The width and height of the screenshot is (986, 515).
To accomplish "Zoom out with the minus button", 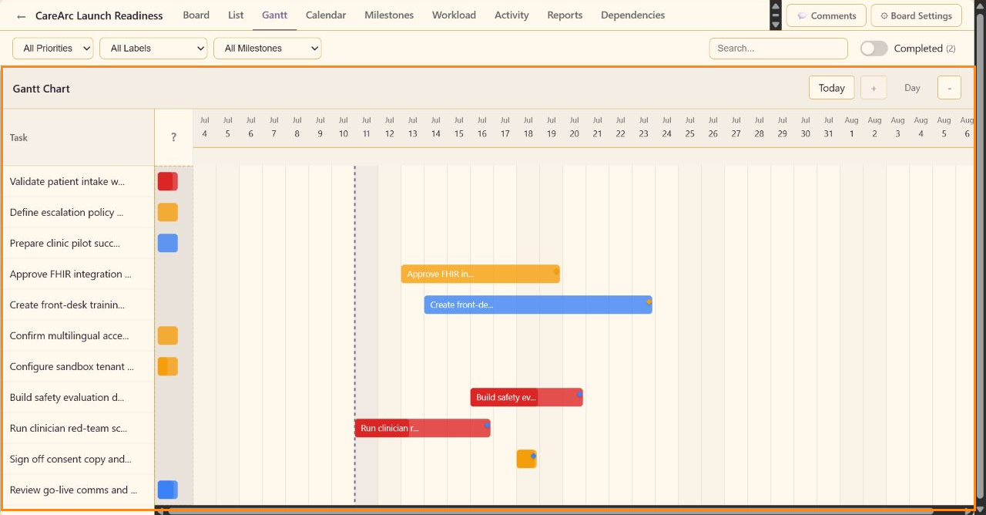I will (x=949, y=88).
